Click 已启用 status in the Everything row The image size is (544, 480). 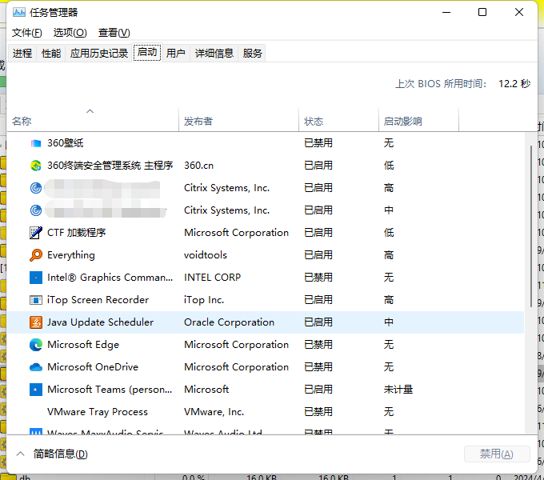pyautogui.click(x=318, y=255)
